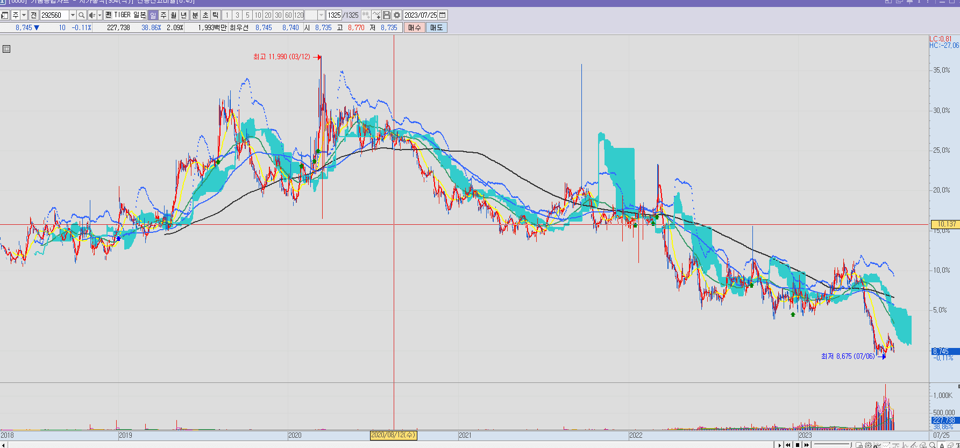Click the bottom-bar magnifier zoom icon
The height and width of the screenshot is (448, 960).
click(932, 445)
